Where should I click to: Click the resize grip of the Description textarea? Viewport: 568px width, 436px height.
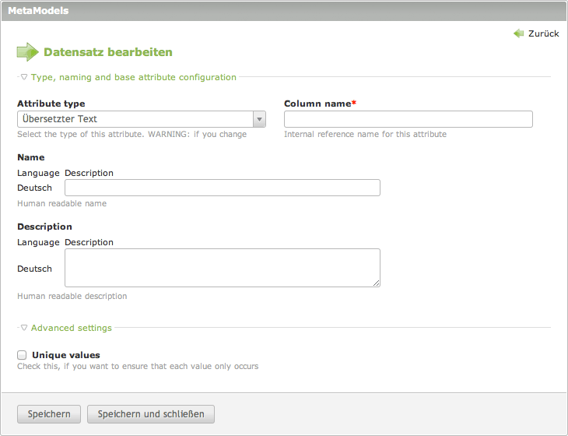coord(377,283)
